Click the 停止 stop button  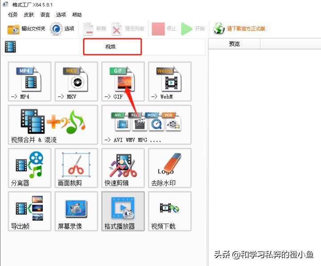164,29
